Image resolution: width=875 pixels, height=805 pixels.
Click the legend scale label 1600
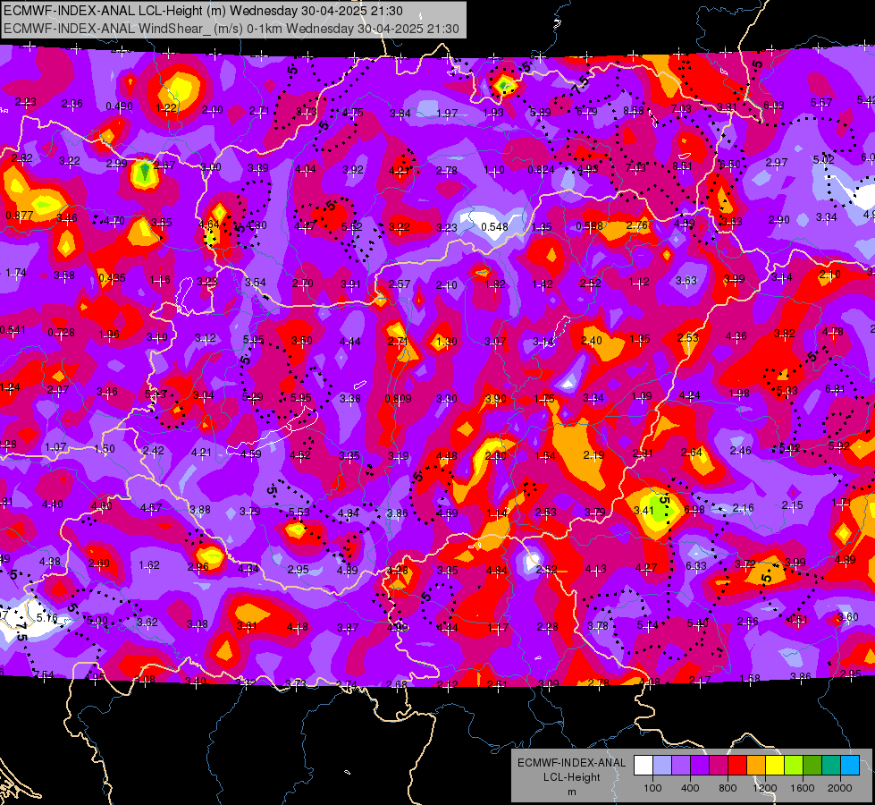[x=803, y=788]
